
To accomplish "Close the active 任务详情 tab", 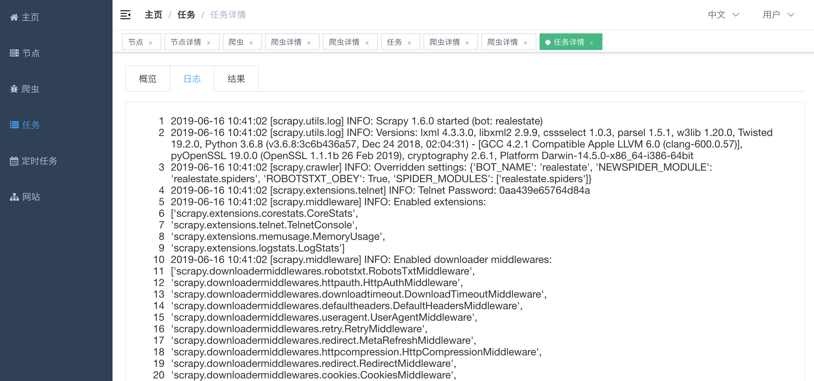I will coord(592,42).
